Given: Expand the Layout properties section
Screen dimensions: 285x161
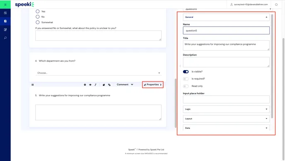Looking at the screenshot, I should (226, 119).
